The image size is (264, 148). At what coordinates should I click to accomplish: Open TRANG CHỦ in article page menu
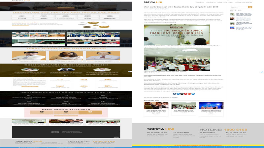200,2
